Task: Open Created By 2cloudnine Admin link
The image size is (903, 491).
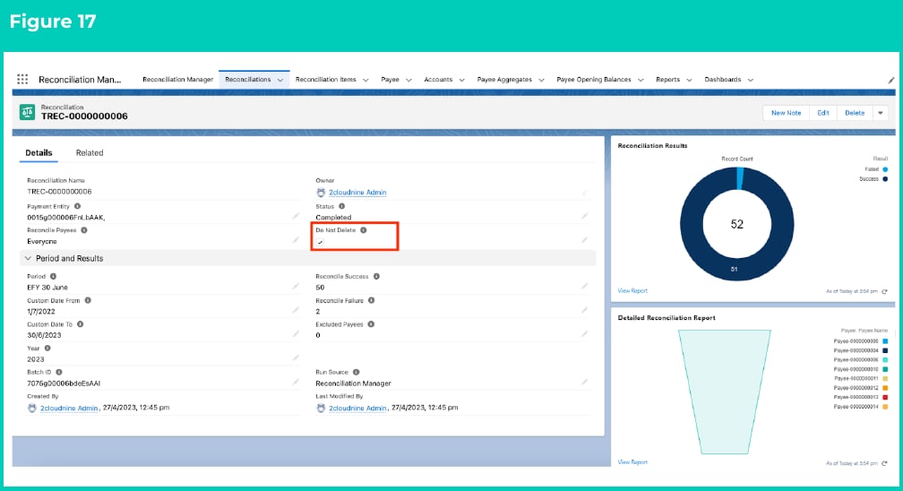Action: pyautogui.click(x=69, y=408)
